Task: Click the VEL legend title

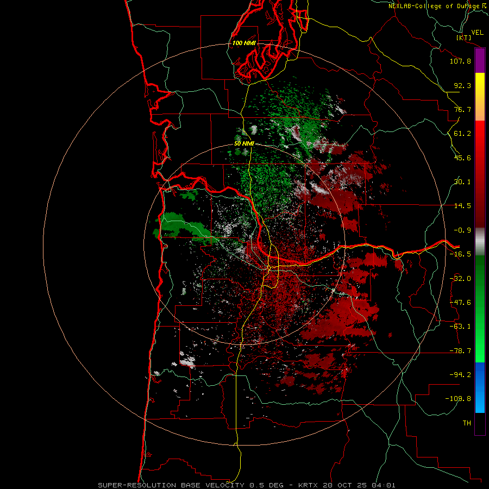Action: 477,33
